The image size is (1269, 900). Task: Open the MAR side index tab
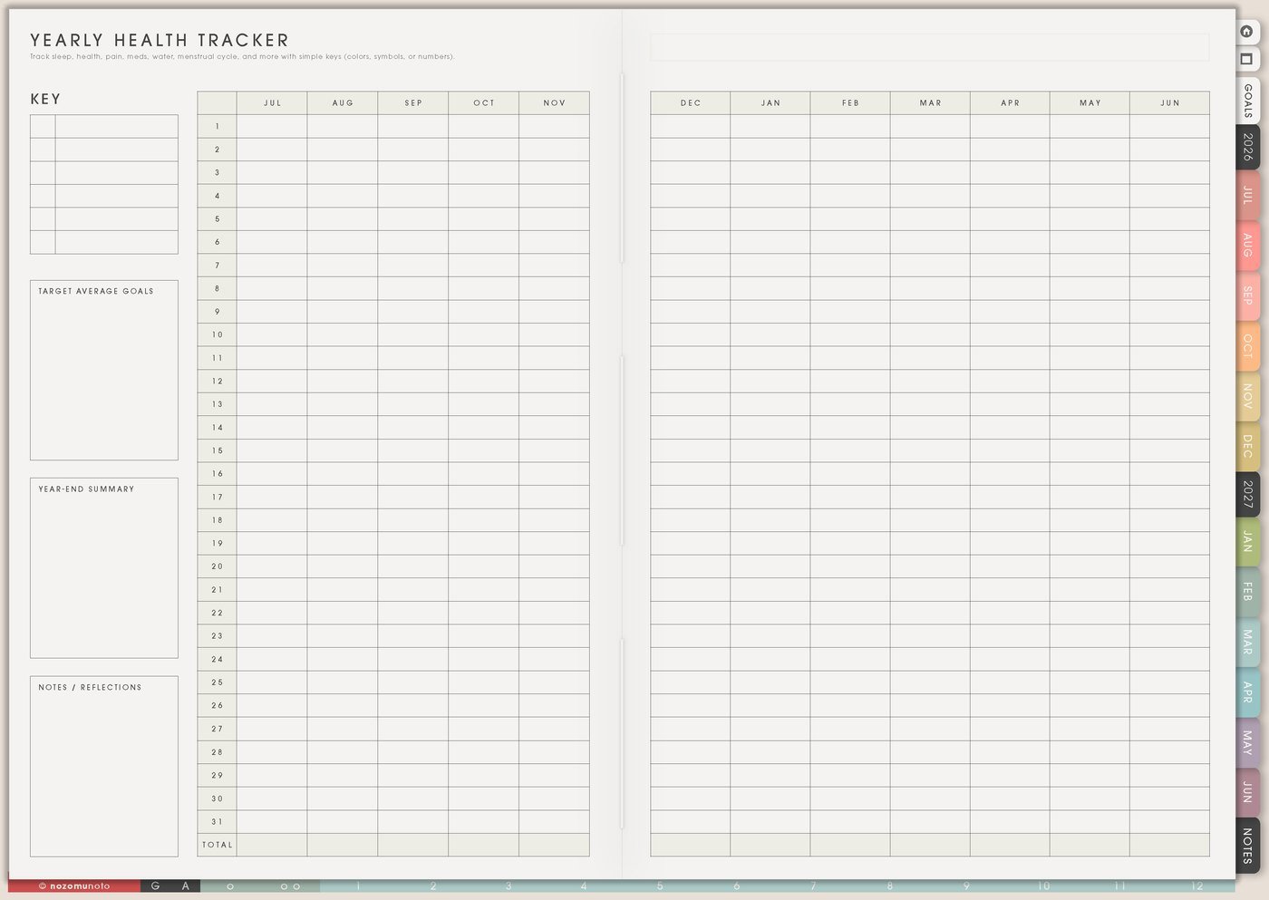click(x=1247, y=643)
